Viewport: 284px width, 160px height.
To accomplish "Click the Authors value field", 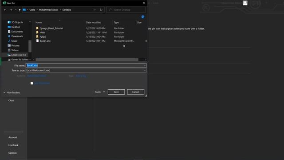I will (36, 76).
